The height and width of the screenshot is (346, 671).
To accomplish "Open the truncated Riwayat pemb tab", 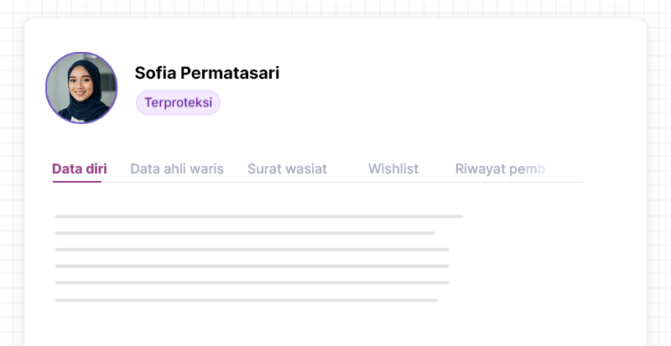I will pyautogui.click(x=500, y=168).
